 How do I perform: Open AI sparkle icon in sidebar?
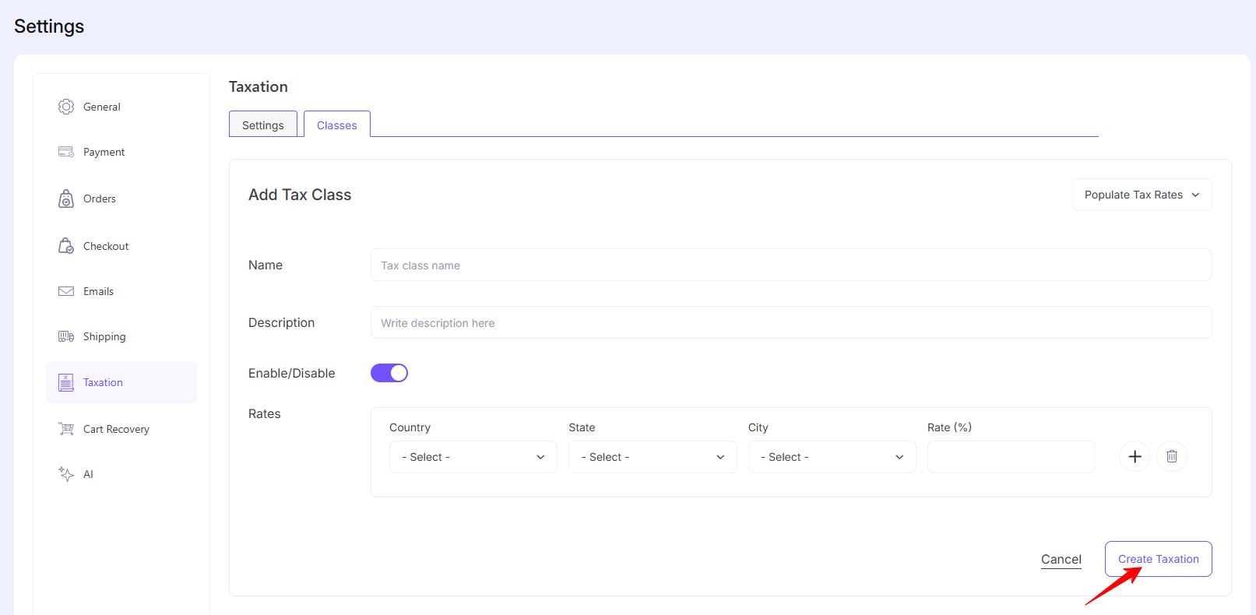click(66, 474)
